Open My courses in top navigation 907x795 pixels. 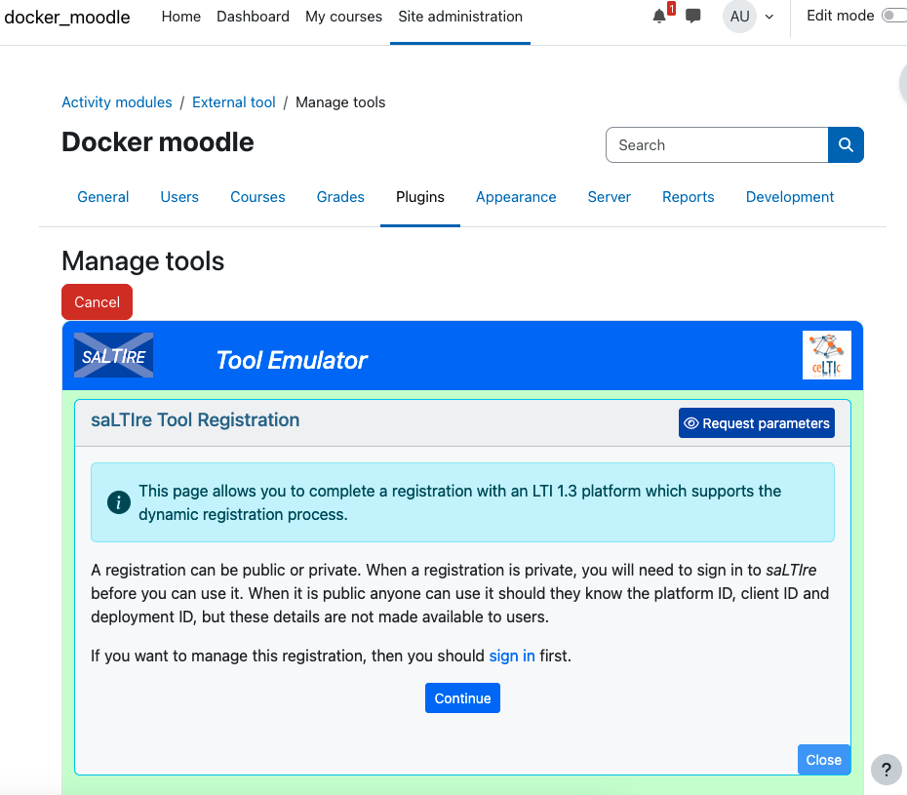pyautogui.click(x=343, y=17)
